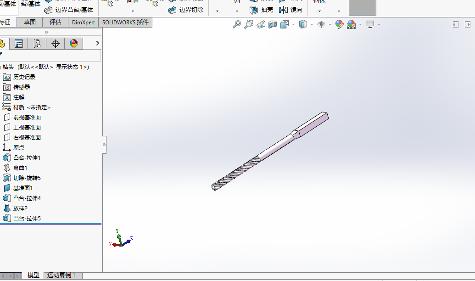Screen dimensions: 475x281
Task: Open the dropdown arrow left of the 抽壳 command
Action: pyautogui.click(x=237, y=11)
